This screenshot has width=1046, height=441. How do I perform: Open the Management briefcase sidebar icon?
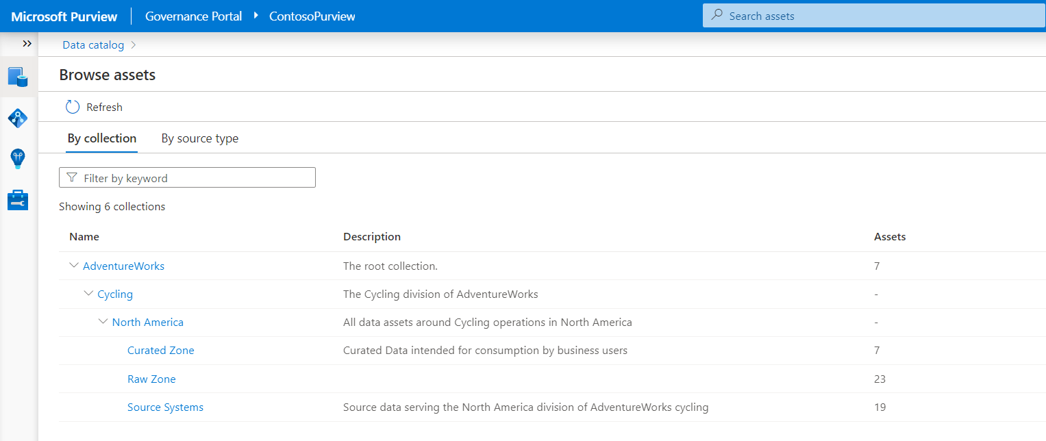click(x=18, y=200)
